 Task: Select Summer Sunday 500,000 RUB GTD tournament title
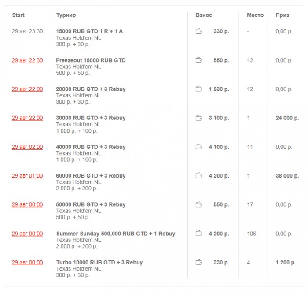(115, 234)
